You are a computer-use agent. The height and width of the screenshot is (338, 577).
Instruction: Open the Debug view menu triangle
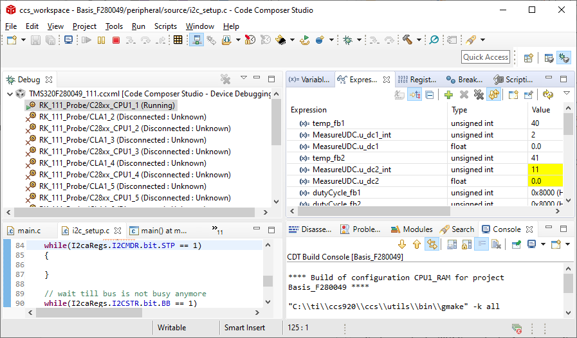[244, 78]
